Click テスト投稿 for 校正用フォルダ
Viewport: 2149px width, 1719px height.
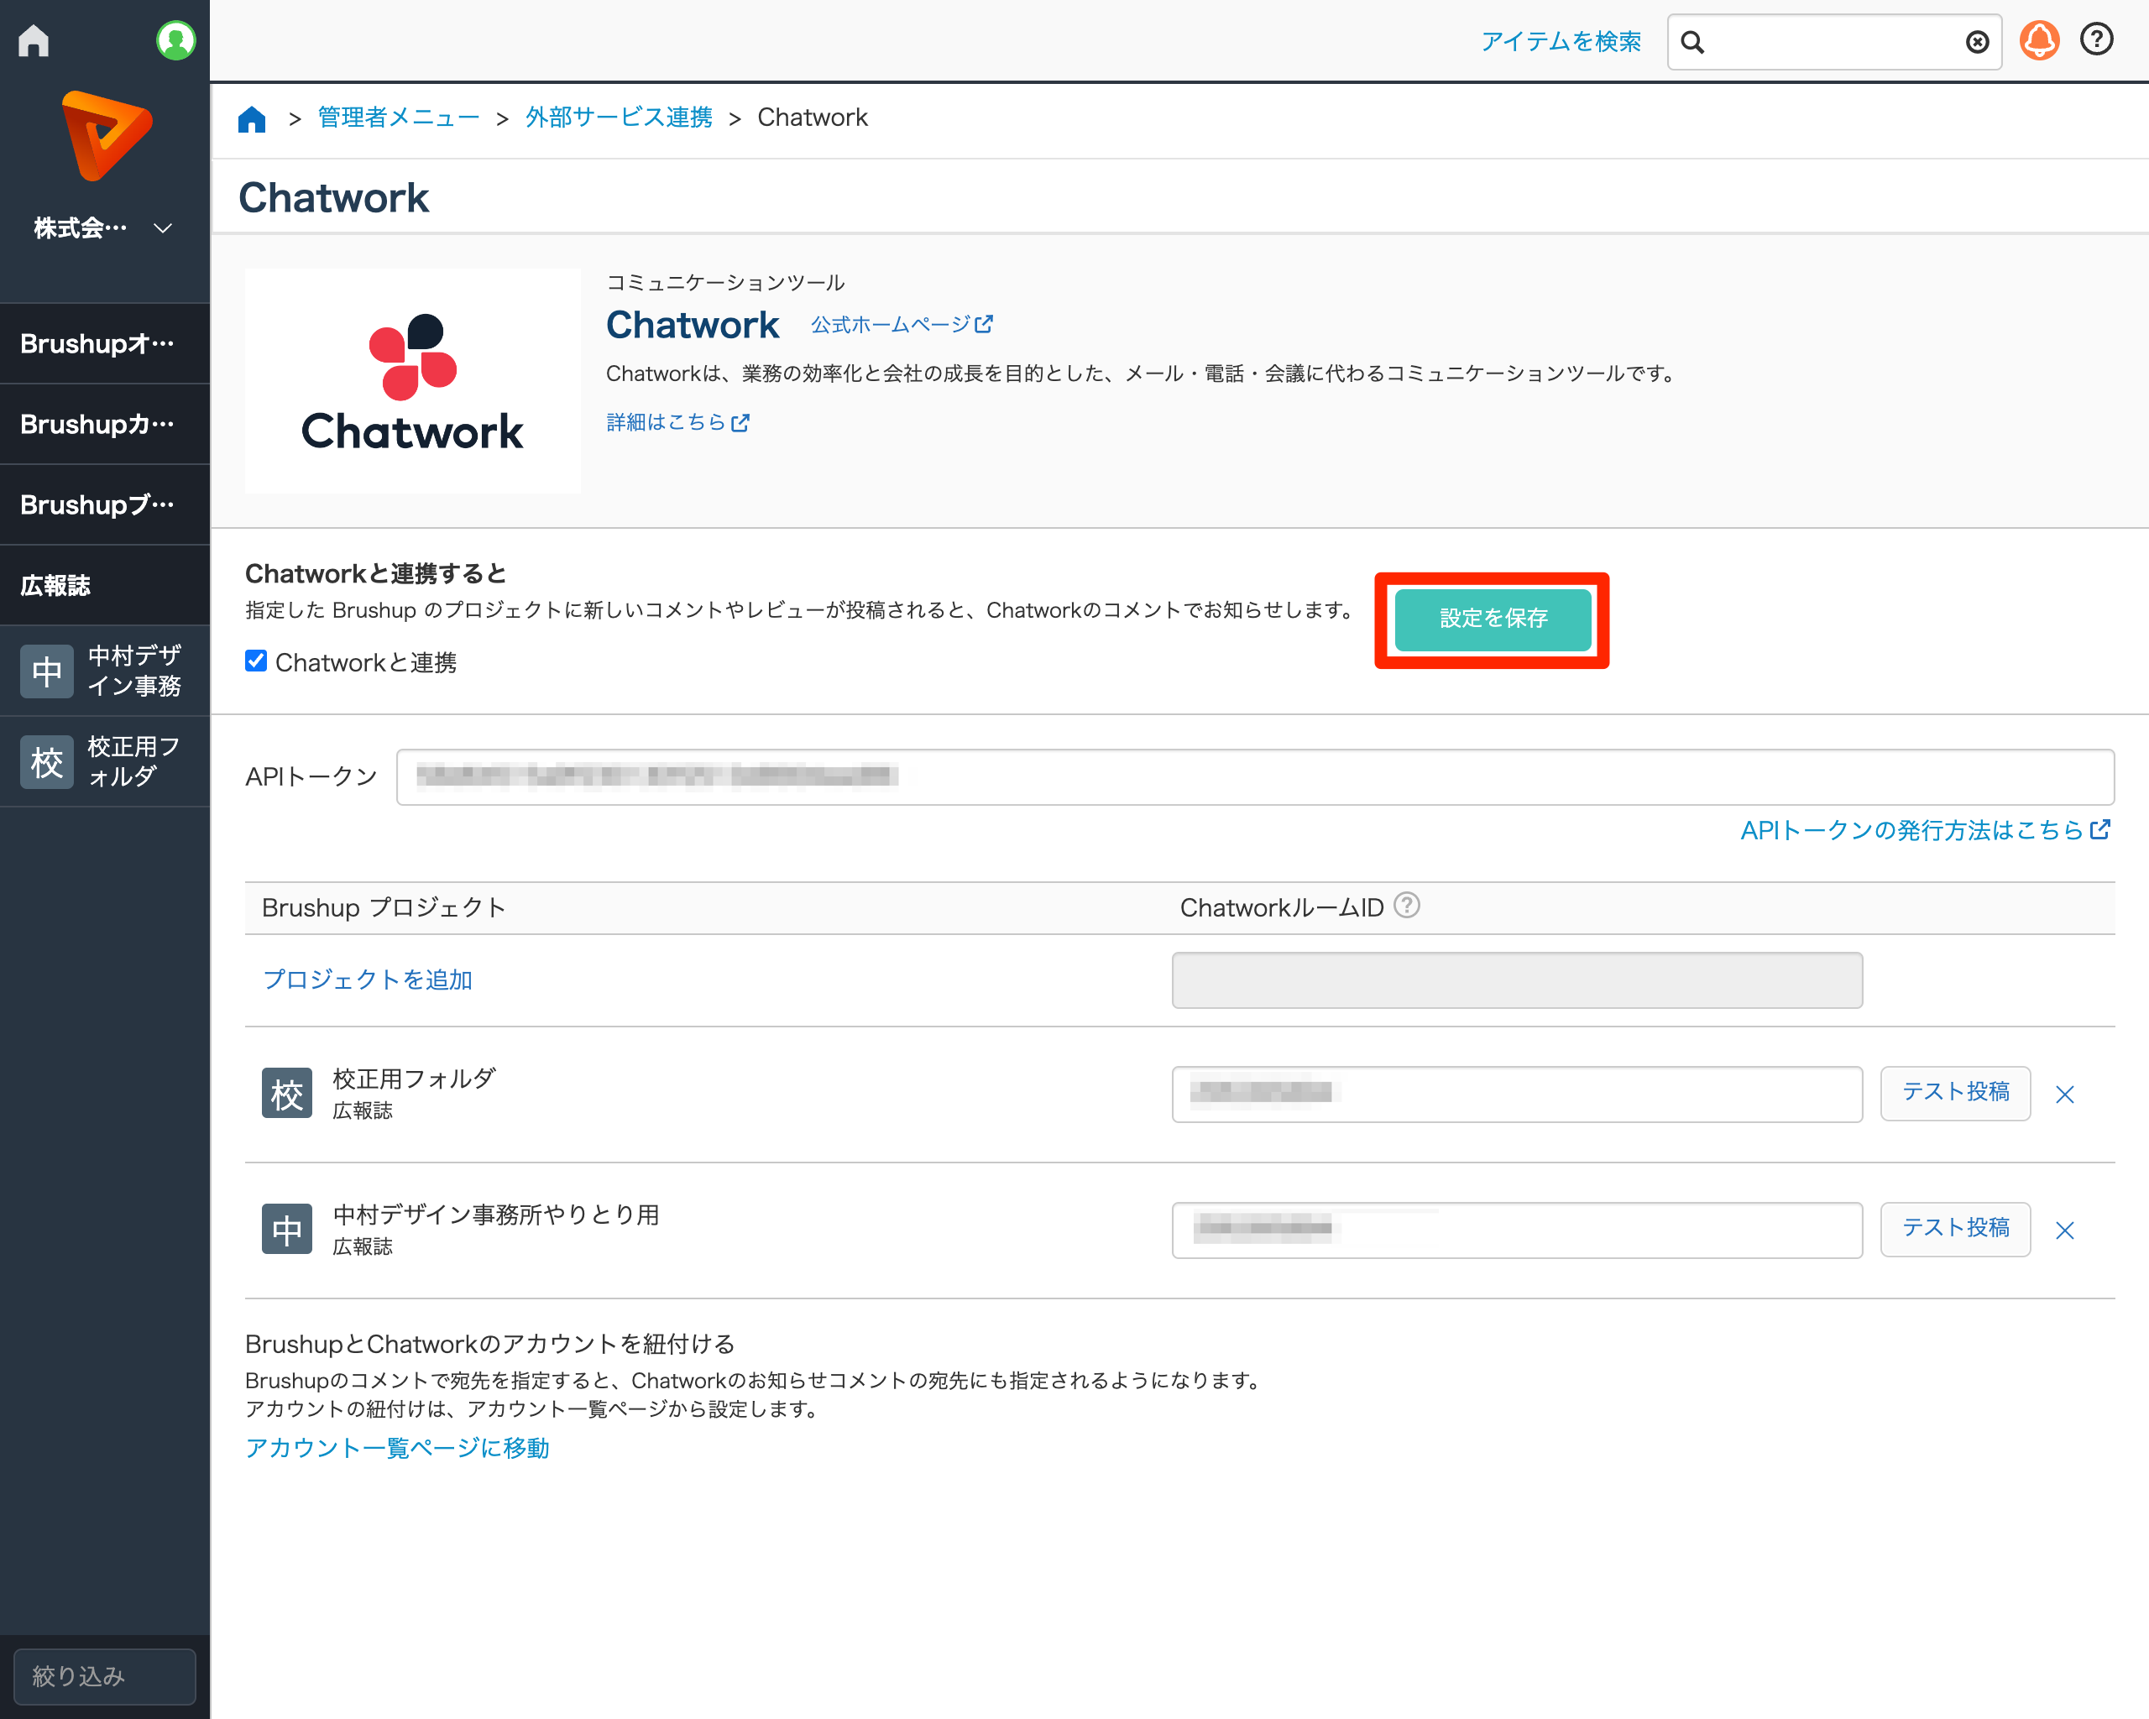[1954, 1092]
